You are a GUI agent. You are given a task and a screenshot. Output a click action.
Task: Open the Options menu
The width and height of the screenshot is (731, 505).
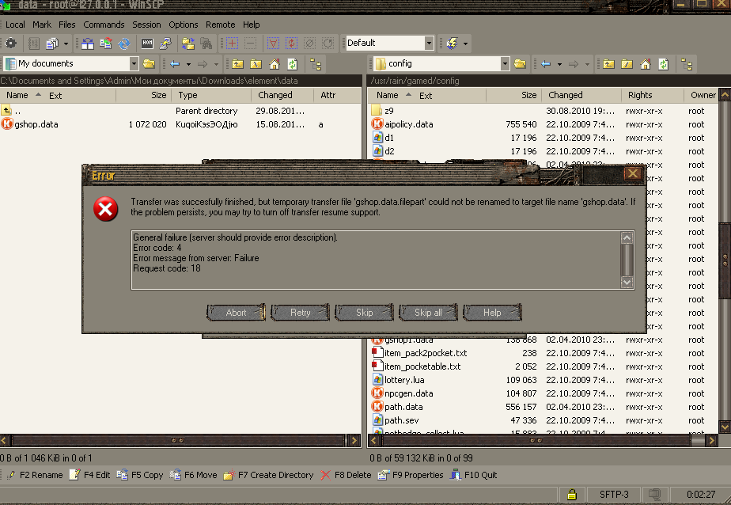click(x=184, y=25)
